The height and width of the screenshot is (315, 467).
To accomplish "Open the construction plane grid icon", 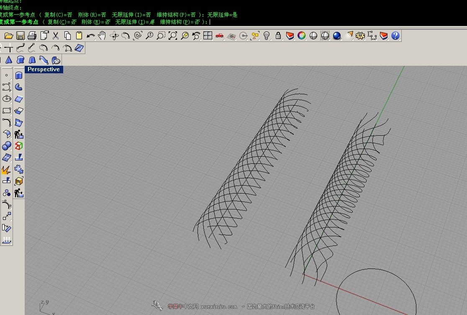I will click(231, 36).
